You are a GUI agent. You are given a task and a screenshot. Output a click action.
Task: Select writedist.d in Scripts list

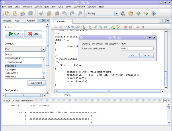tap(24, 77)
